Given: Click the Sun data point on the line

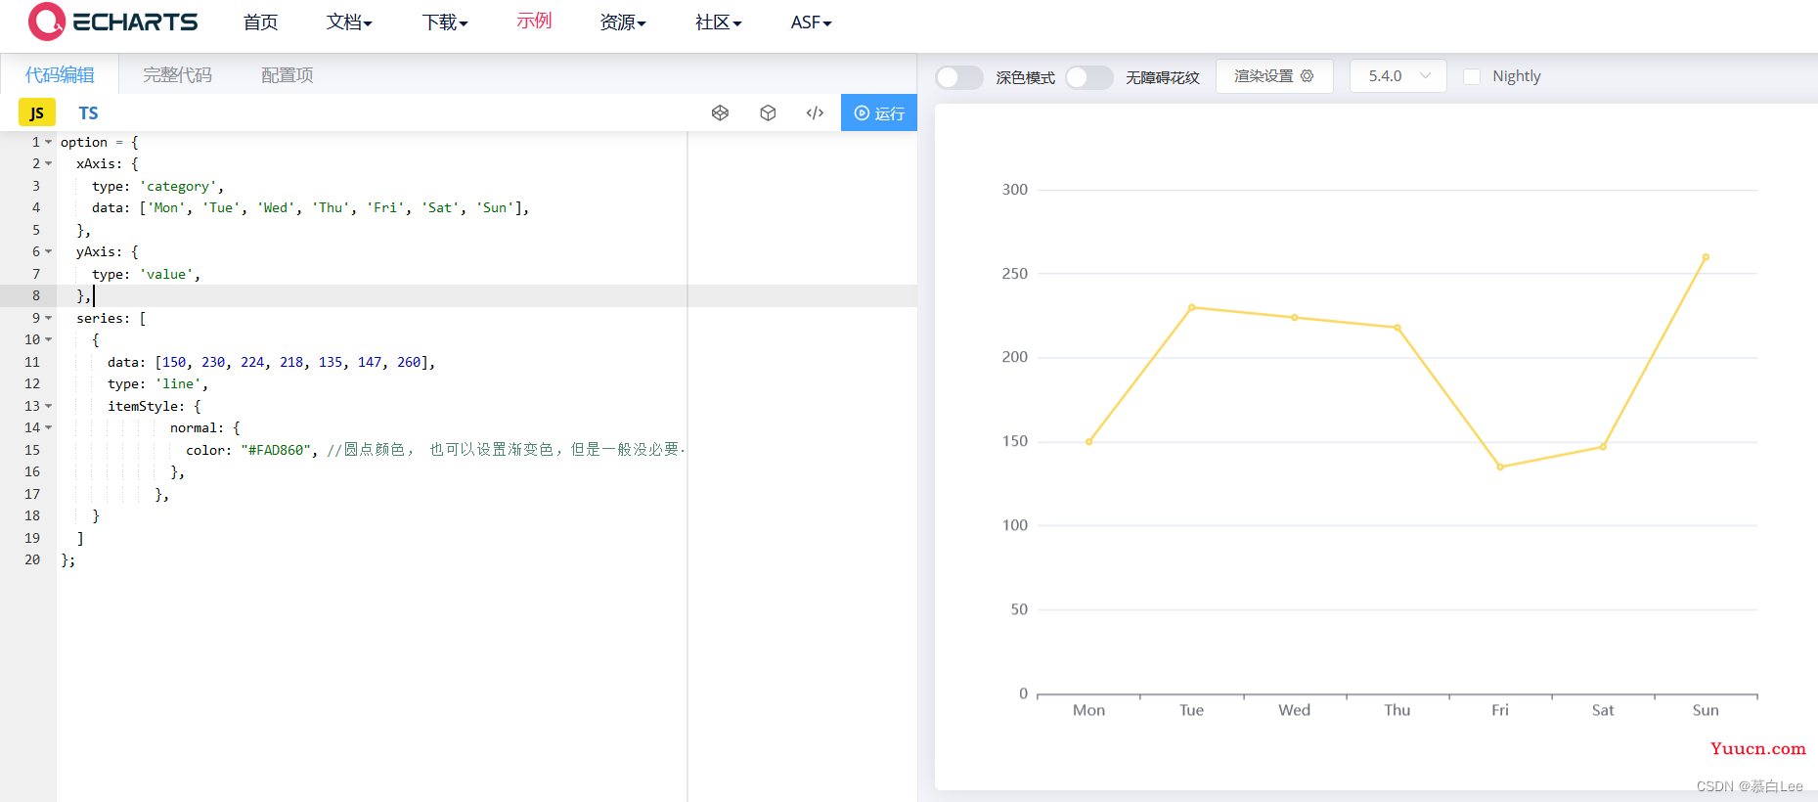Looking at the screenshot, I should tap(1706, 257).
